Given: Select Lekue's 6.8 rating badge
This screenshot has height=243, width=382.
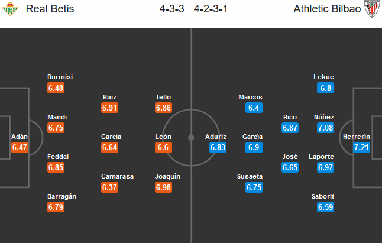Looking at the screenshot, I should [x=325, y=88].
